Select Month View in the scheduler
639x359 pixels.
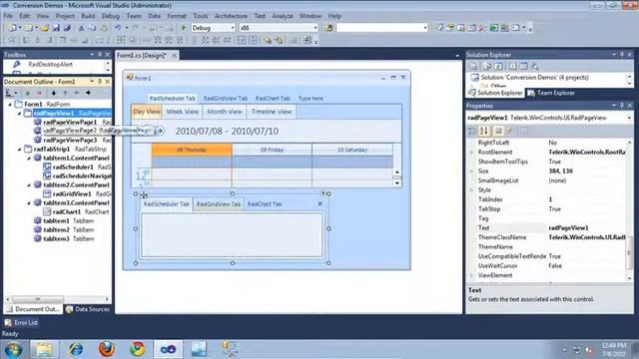pos(225,112)
